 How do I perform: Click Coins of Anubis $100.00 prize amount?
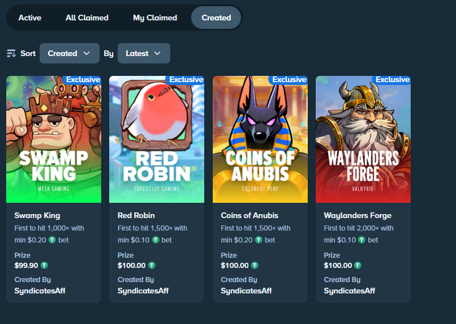click(235, 266)
